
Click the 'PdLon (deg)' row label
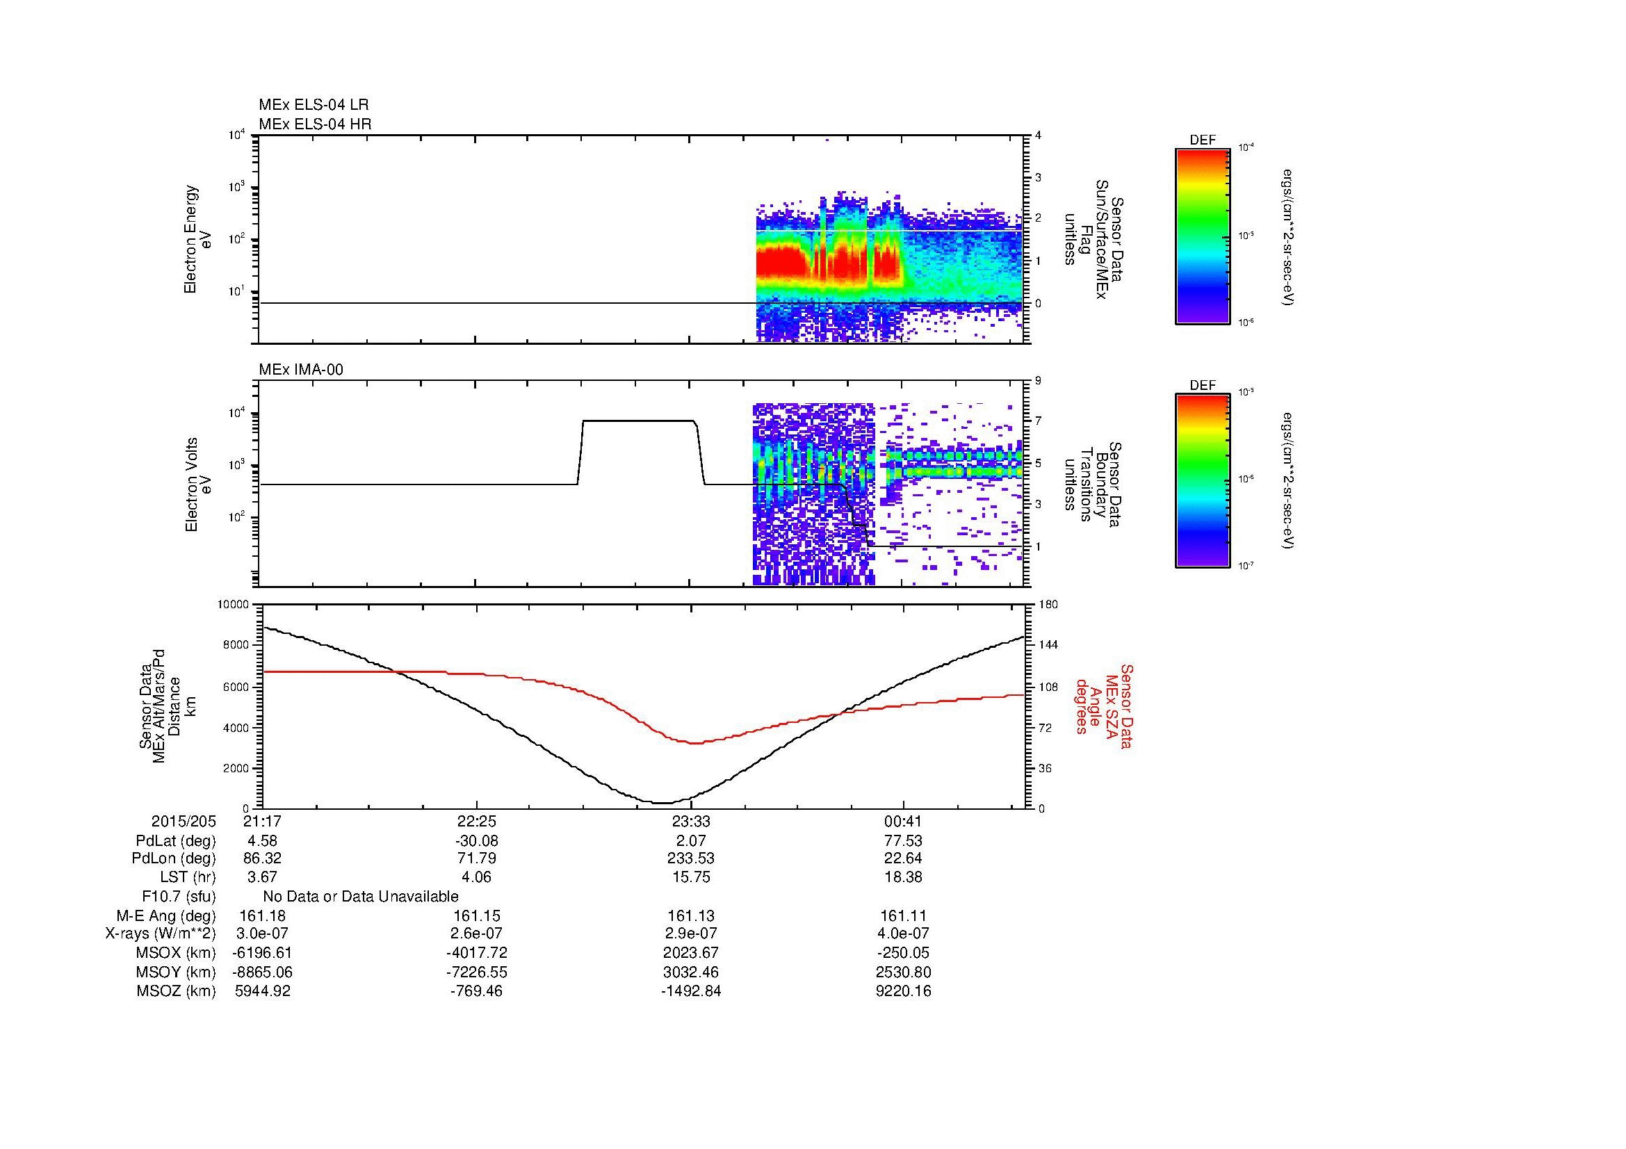174,858
